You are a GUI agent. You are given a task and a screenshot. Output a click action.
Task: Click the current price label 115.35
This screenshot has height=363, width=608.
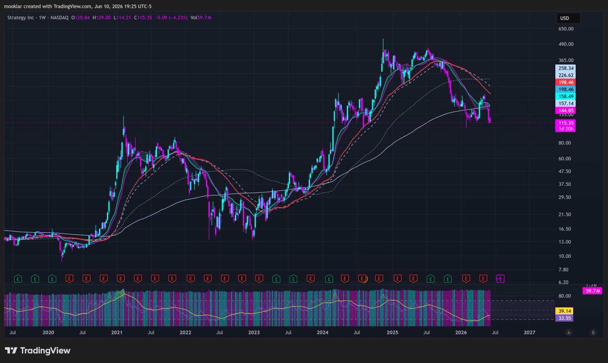click(x=565, y=123)
